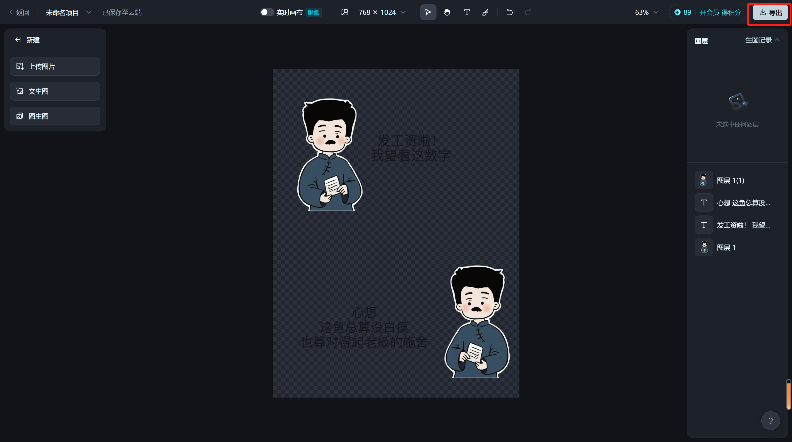Select the 图层 panel tab
Screen dimensions: 792x442
click(701, 41)
